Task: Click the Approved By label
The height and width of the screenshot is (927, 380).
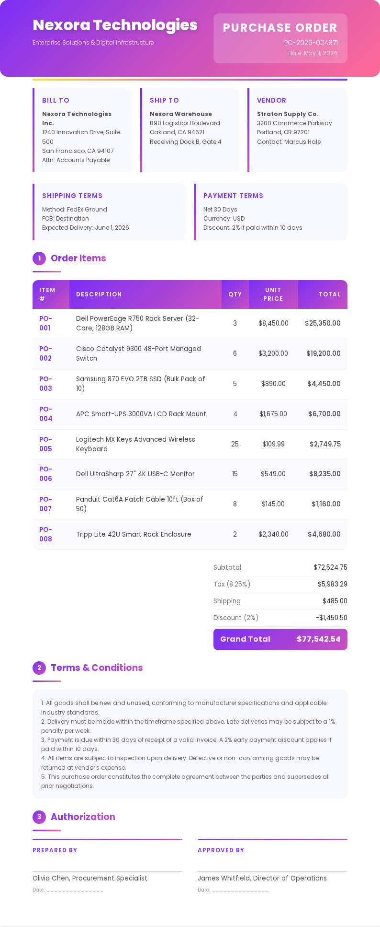Action: pos(221,850)
